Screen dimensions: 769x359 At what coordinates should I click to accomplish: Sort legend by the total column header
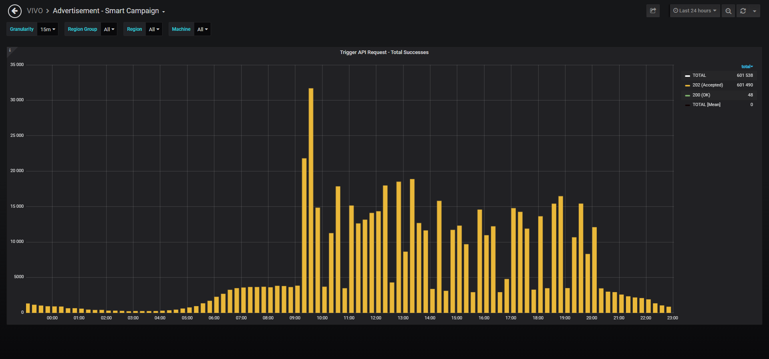747,66
